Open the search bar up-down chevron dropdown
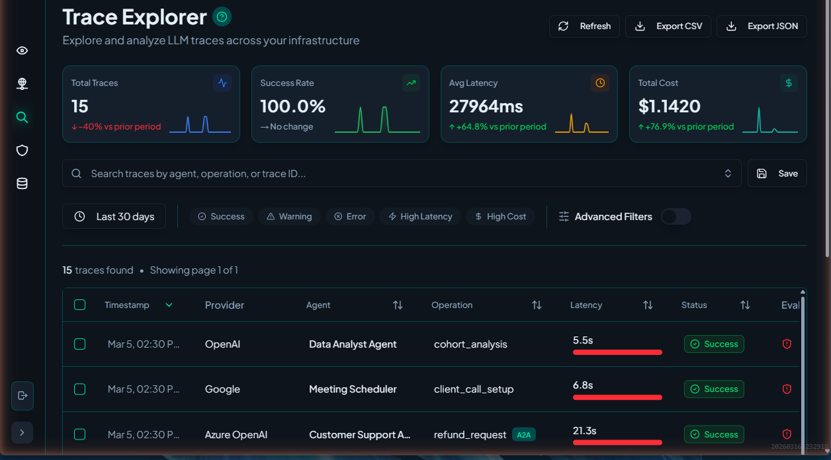This screenshot has width=831, height=460. click(728, 173)
